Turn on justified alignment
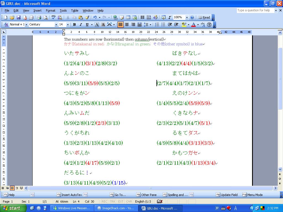283x212 pixels. [120, 25]
